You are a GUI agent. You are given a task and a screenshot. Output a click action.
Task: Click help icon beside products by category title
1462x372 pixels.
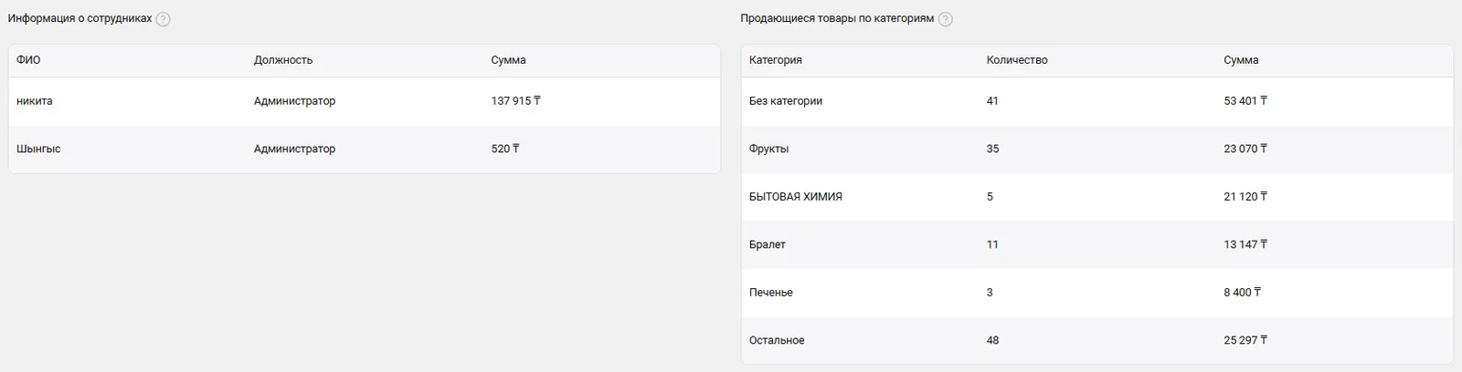pyautogui.click(x=946, y=19)
